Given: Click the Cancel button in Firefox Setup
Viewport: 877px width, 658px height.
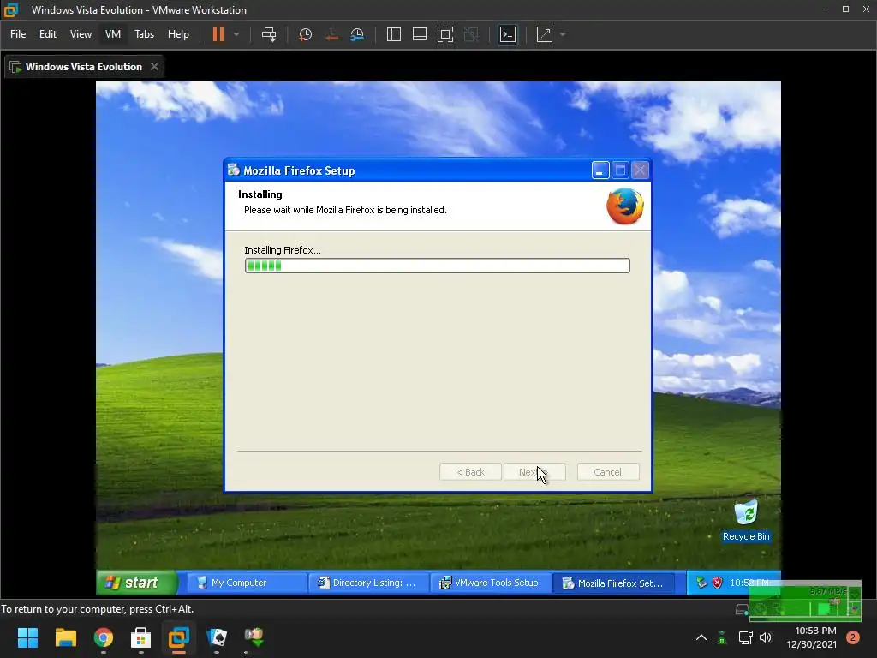Looking at the screenshot, I should pyautogui.click(x=608, y=472).
